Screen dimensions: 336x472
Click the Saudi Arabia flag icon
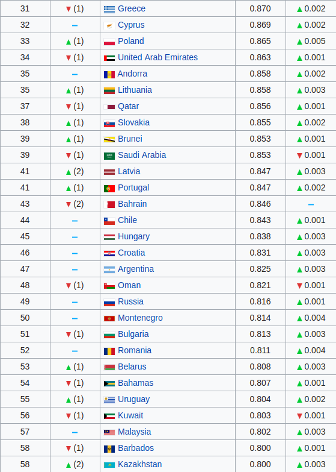[x=109, y=156]
